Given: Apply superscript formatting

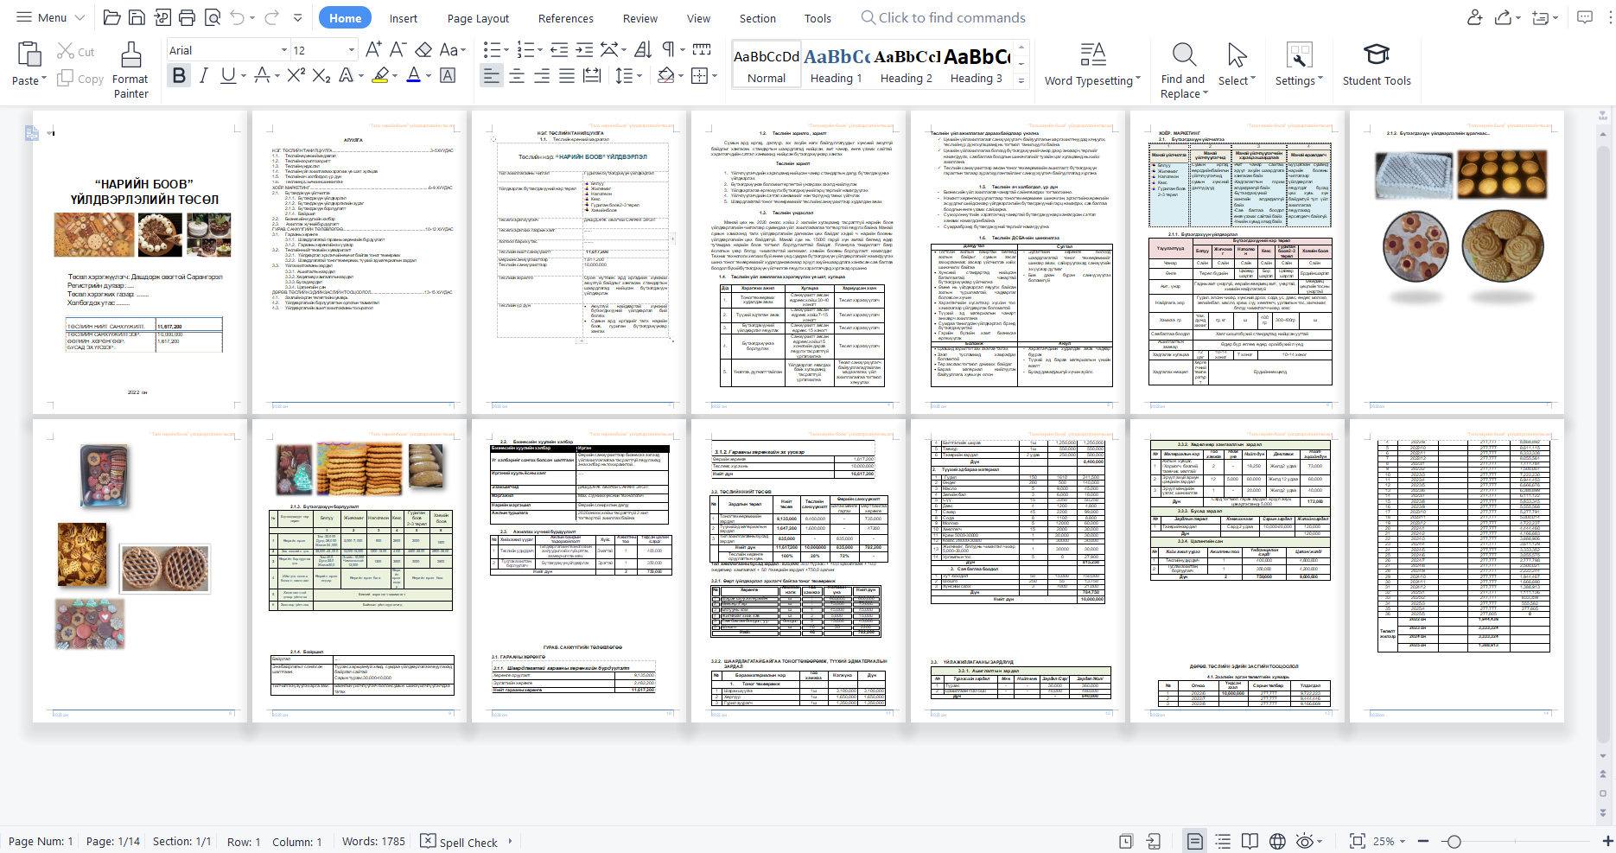Looking at the screenshot, I should 296,76.
